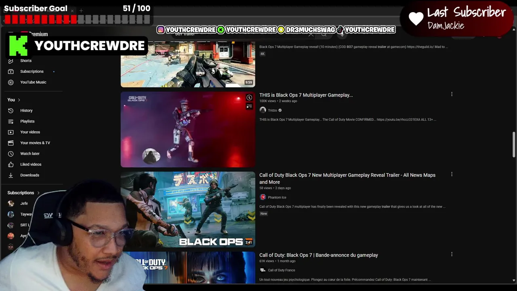Click the Call of Duty France channel name
Image resolution: width=517 pixels, height=291 pixels.
[282, 270]
